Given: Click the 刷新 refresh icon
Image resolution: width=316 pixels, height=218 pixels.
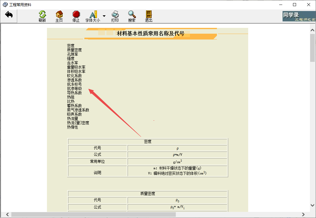Looking at the screenshot, I should (42, 14).
